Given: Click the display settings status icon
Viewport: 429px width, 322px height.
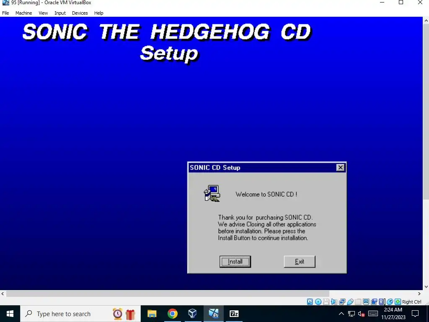Looking at the screenshot, I should [366, 302].
